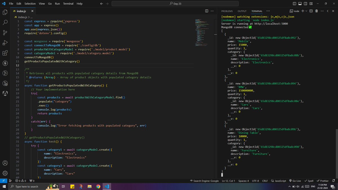Click the Ln 12, Col 1 cursor position
This screenshot has width=338, height=190.
click(x=228, y=181)
